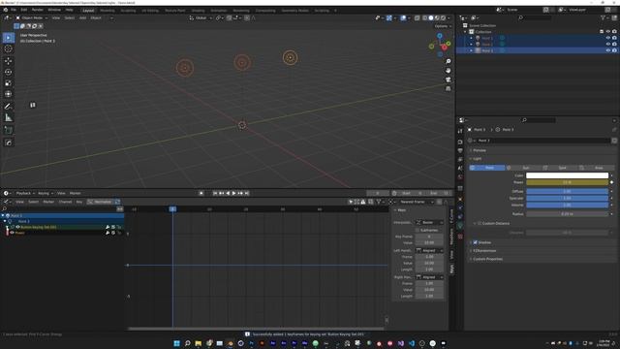Click the viewport pan hand icon
The image size is (620, 349).
click(x=448, y=71)
